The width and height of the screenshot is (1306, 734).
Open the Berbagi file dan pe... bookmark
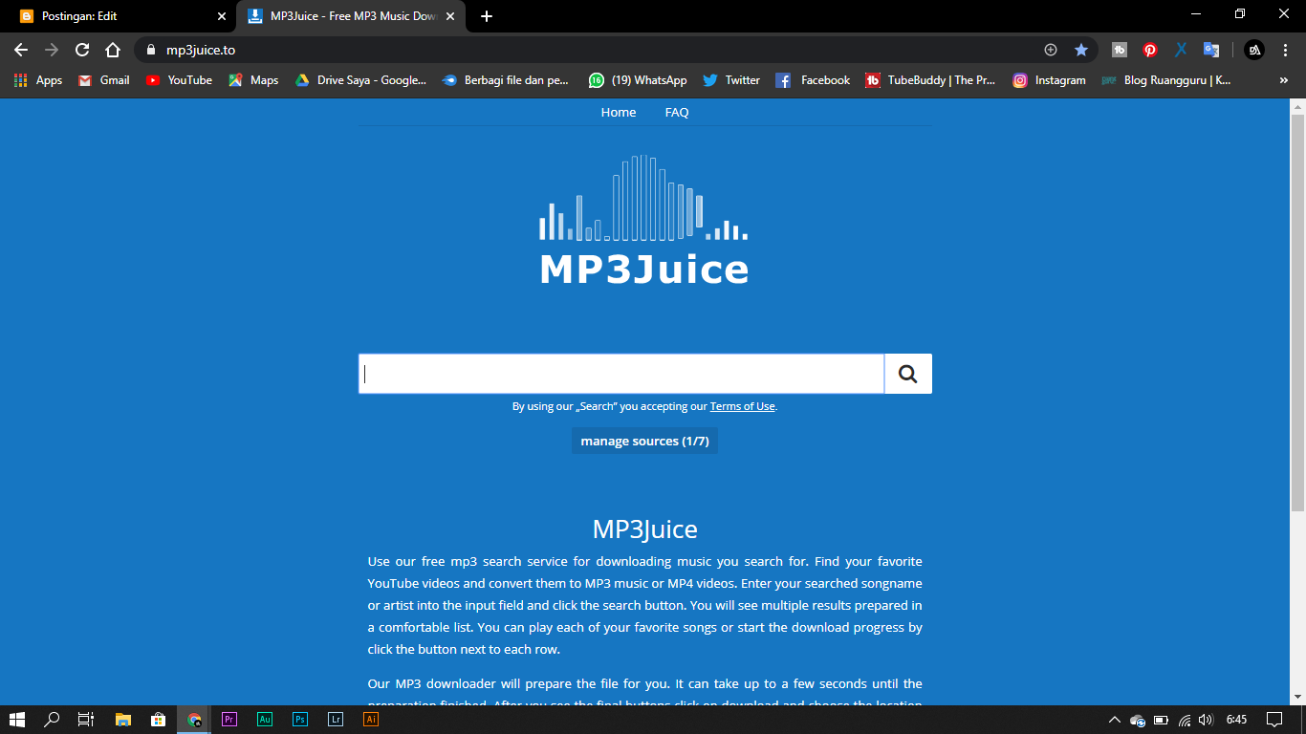[x=506, y=80]
